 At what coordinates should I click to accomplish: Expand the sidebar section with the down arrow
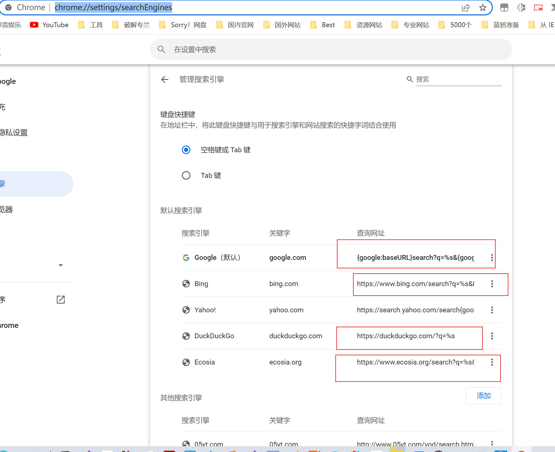61,265
